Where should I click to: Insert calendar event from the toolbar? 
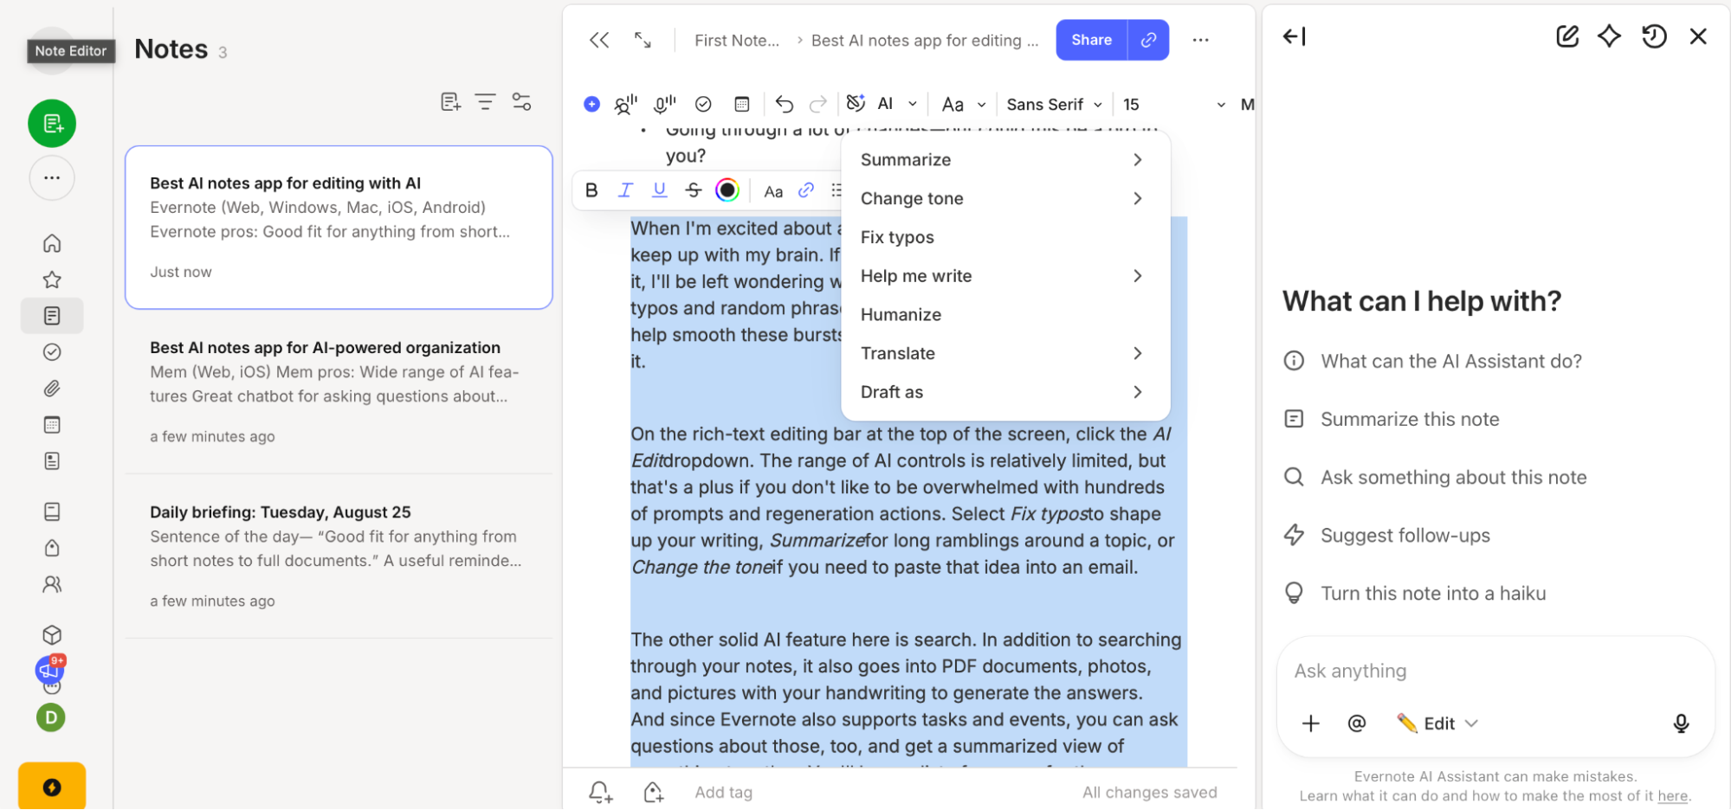click(x=742, y=104)
